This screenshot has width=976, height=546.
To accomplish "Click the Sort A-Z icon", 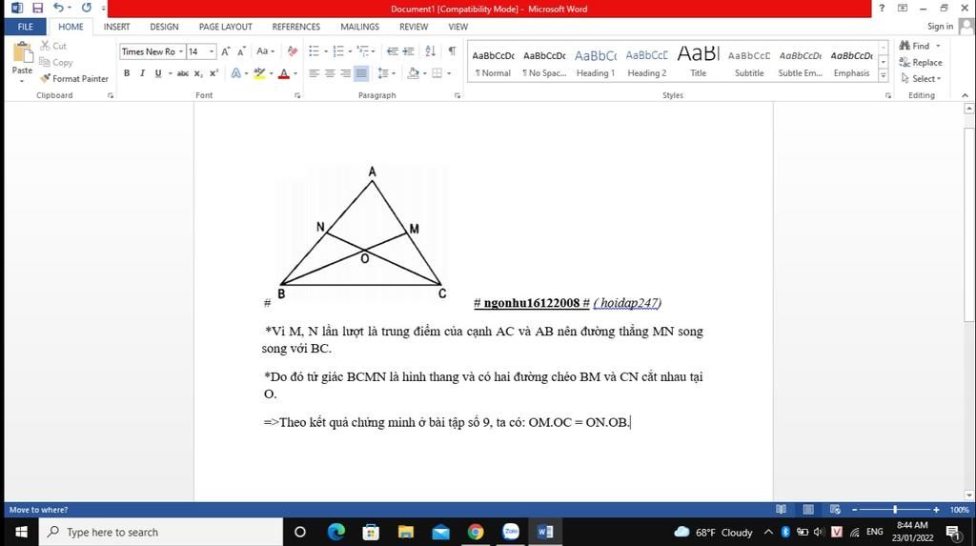I will click(x=430, y=51).
